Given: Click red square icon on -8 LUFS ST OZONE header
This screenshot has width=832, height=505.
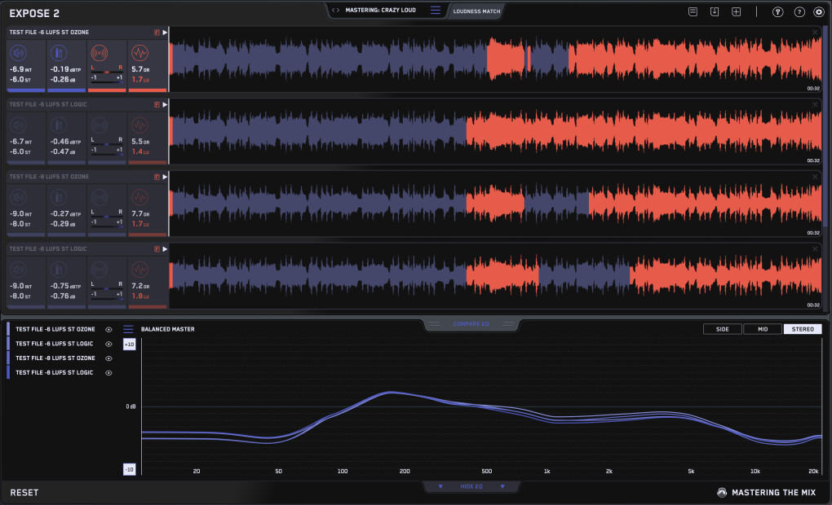Looking at the screenshot, I should click(157, 177).
